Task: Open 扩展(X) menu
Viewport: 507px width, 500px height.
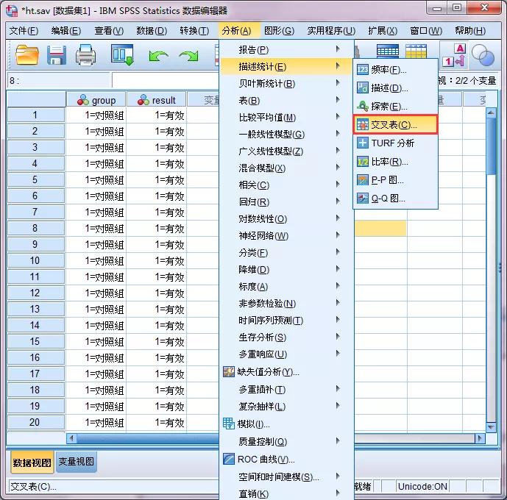Action: pyautogui.click(x=383, y=31)
